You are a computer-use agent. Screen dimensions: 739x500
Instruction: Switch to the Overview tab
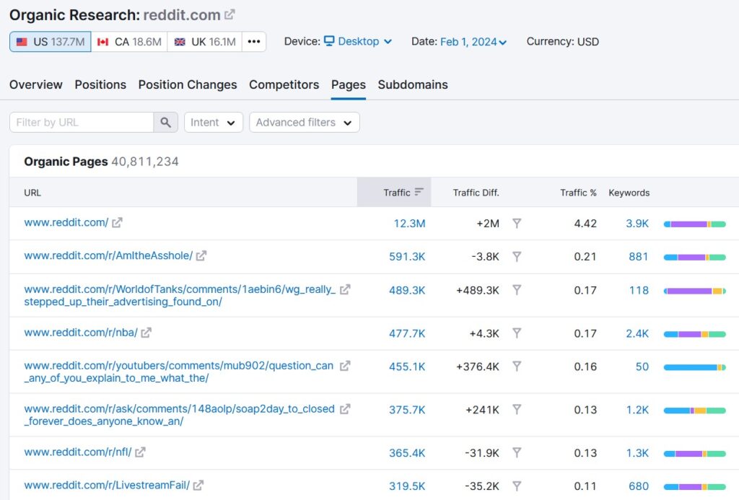(x=36, y=85)
